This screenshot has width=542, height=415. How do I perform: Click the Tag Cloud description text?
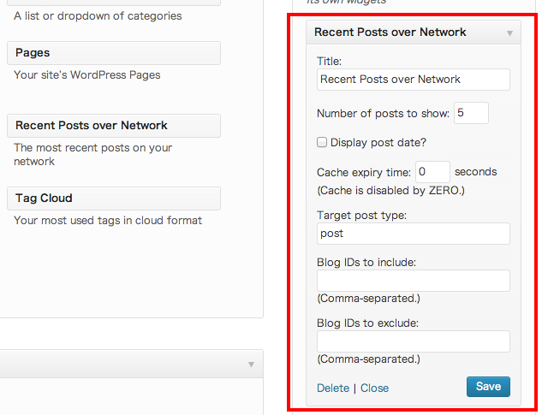108,221
